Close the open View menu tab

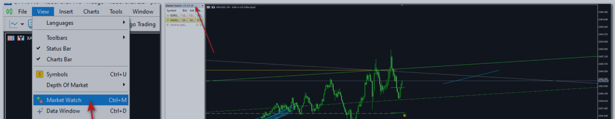pyautogui.click(x=43, y=12)
